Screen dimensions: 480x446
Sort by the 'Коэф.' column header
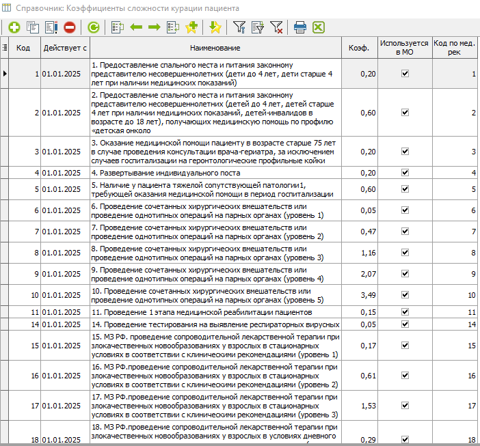[x=358, y=47]
